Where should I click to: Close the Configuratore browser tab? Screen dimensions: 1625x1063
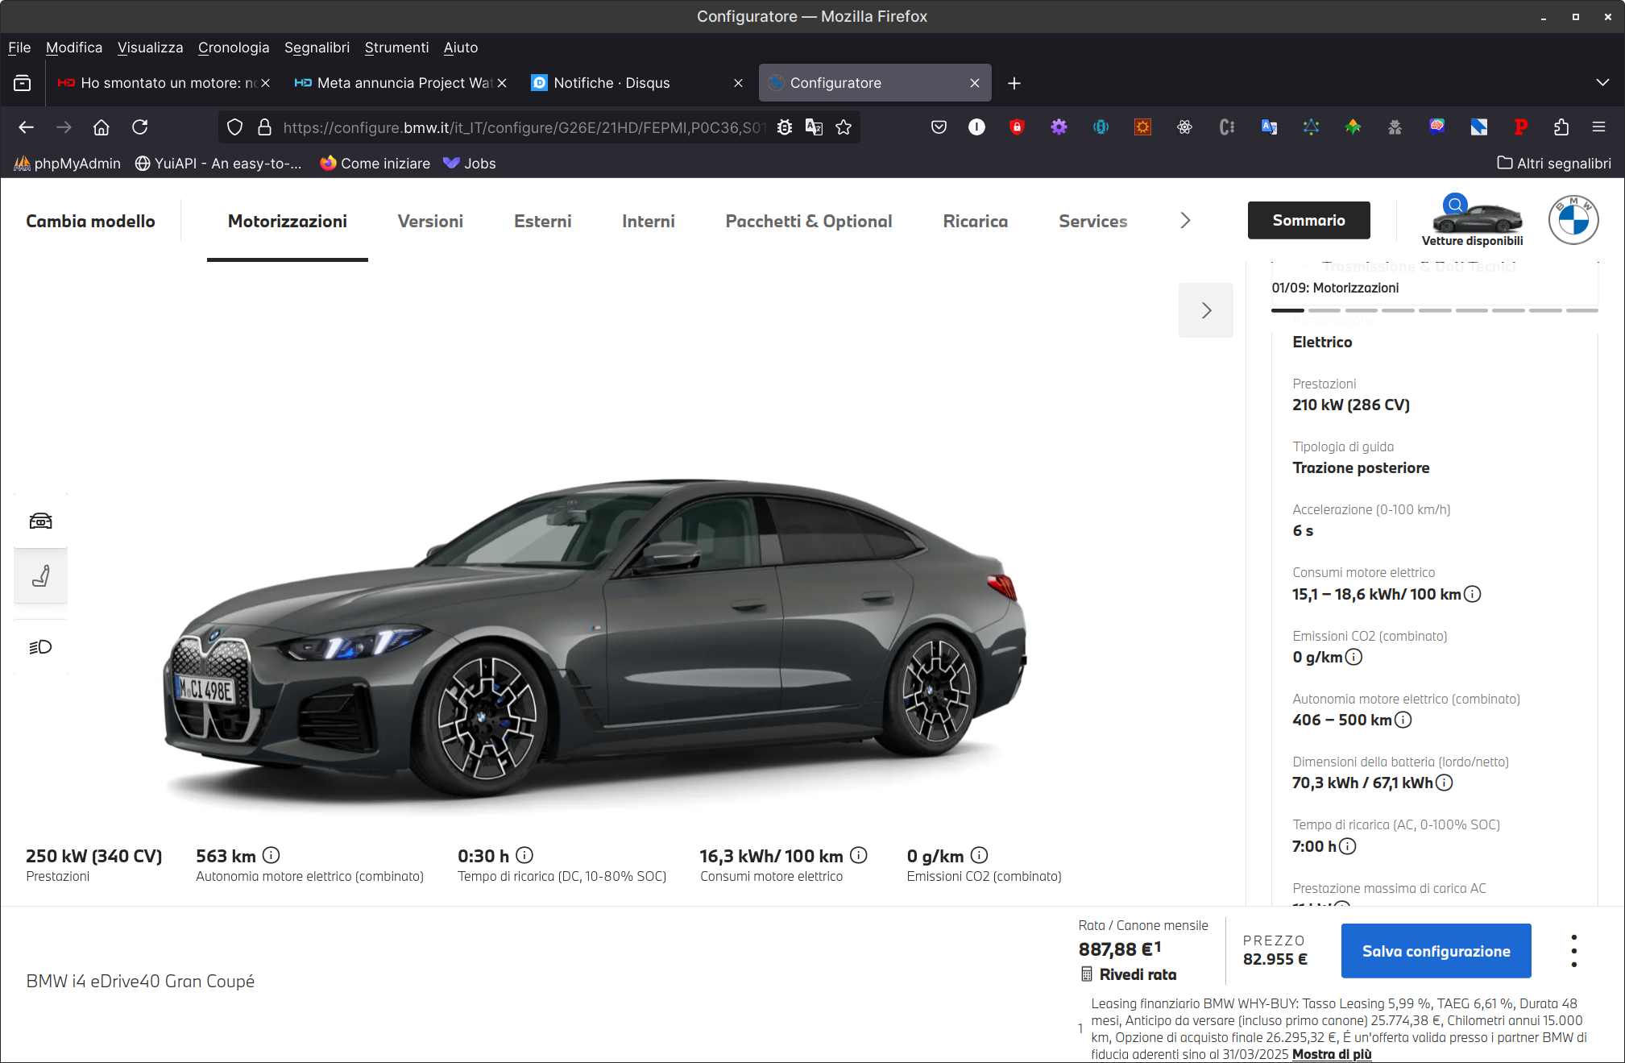[x=975, y=83]
